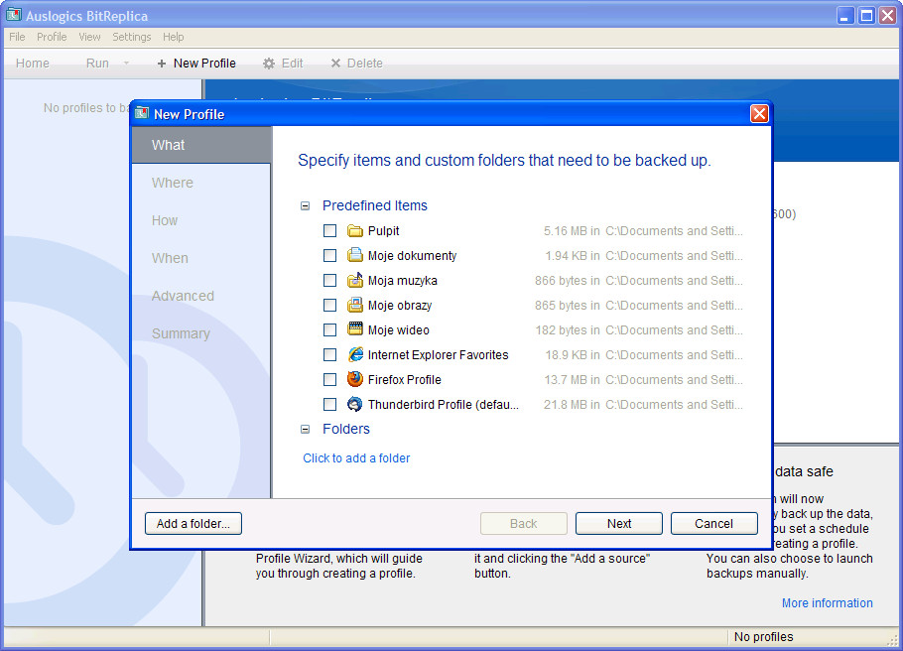Click the 'No profiles' status bar text
The image size is (903, 651).
[764, 636]
